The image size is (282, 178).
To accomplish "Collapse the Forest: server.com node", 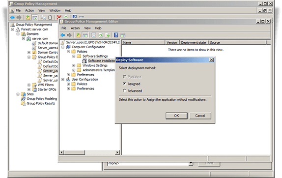I will 12,30.
